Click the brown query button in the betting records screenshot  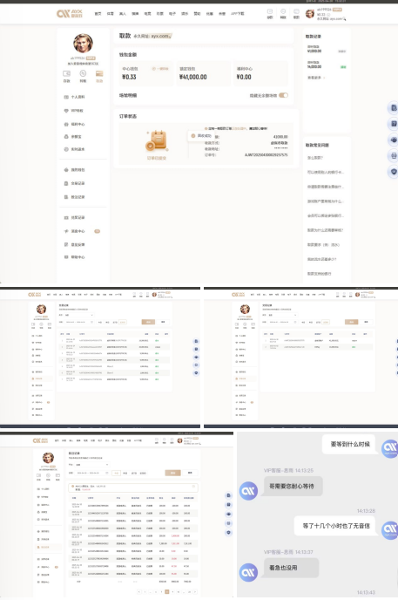[172, 473]
